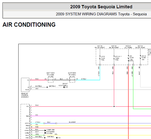This screenshot has width=151, height=139.
Task: Click the H3 ground symbol near GND wire
Action: coord(57,138)
